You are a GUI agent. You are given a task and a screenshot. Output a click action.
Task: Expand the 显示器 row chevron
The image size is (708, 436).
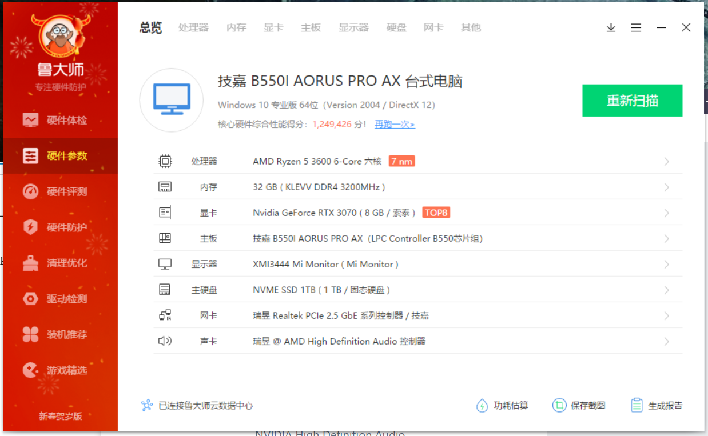pos(667,265)
